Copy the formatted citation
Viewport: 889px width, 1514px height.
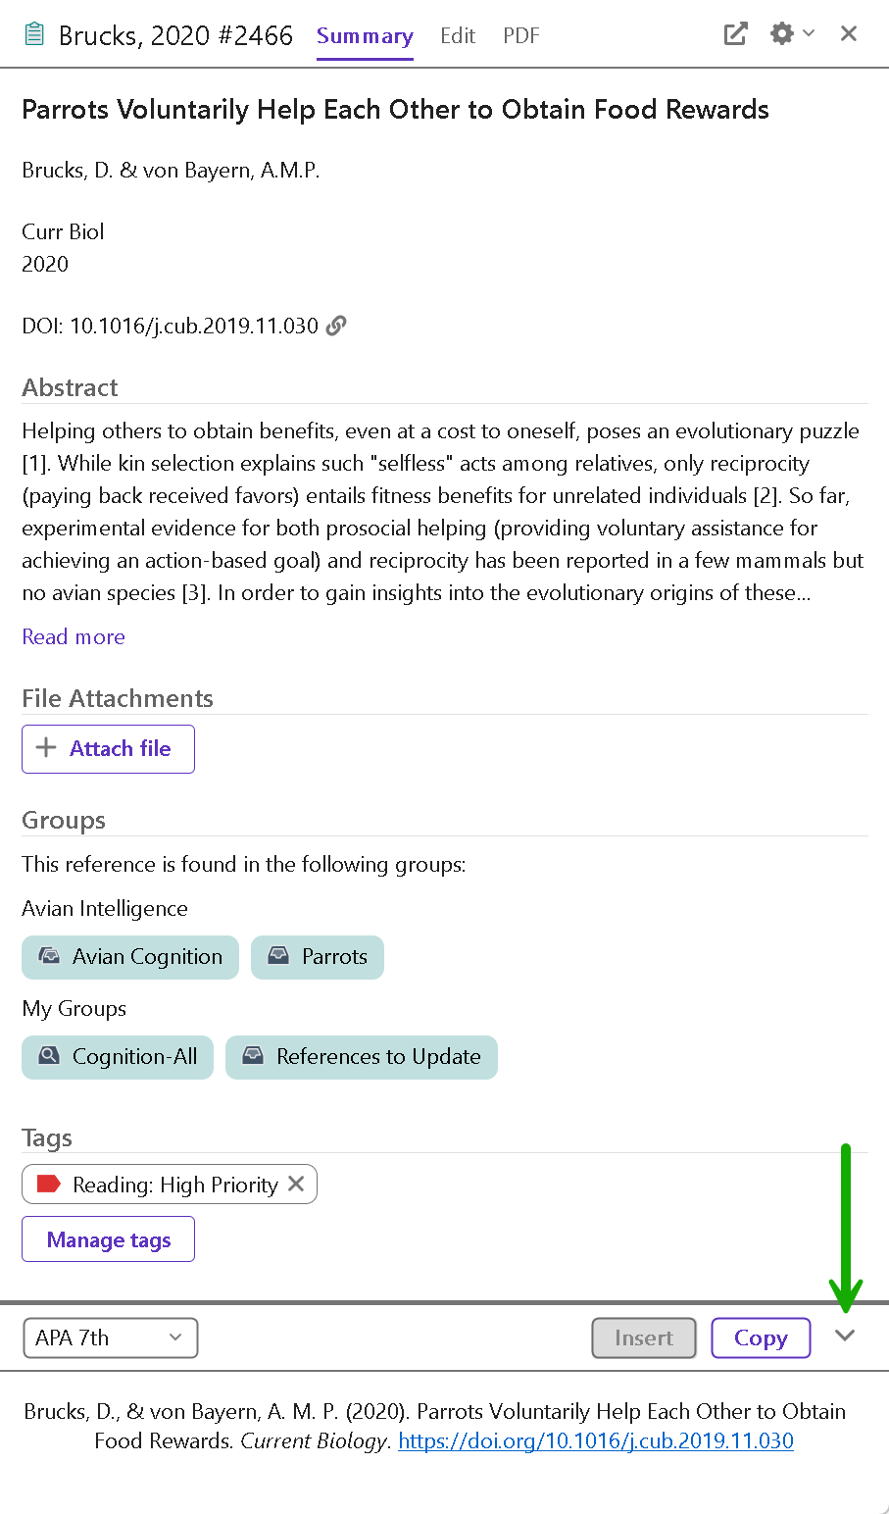pyautogui.click(x=761, y=1338)
